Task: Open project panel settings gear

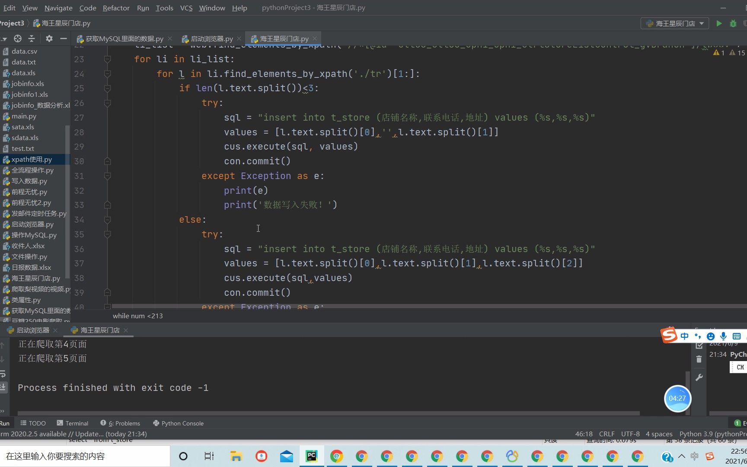Action: click(x=49, y=38)
